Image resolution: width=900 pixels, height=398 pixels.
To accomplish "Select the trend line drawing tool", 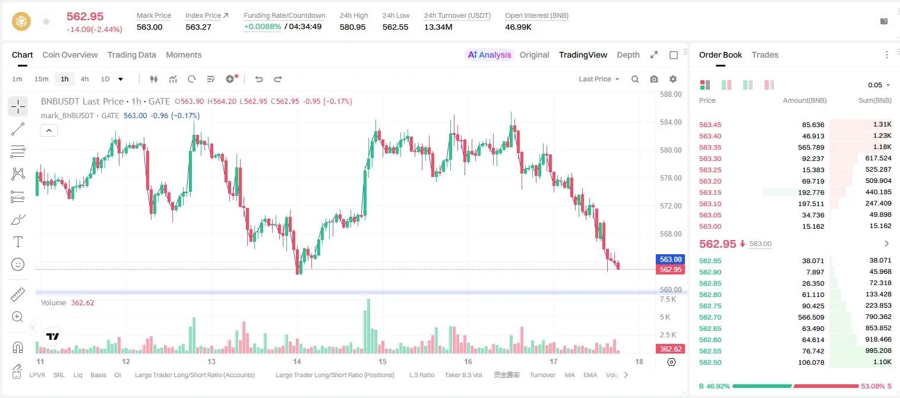I will [x=18, y=129].
